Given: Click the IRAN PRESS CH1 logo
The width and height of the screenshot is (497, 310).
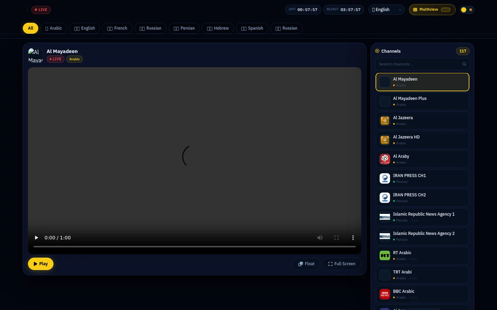Looking at the screenshot, I should coord(385,179).
